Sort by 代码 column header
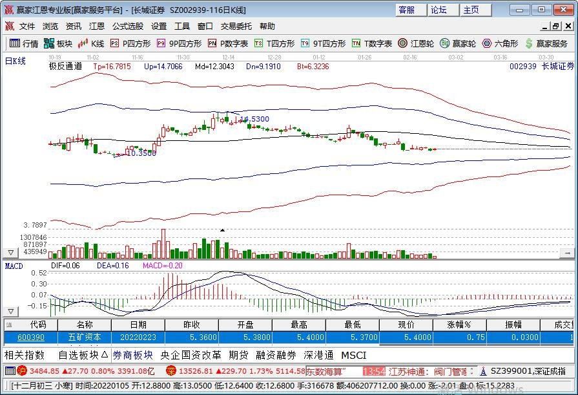Viewport: 578px width, 395px height. pos(31,325)
